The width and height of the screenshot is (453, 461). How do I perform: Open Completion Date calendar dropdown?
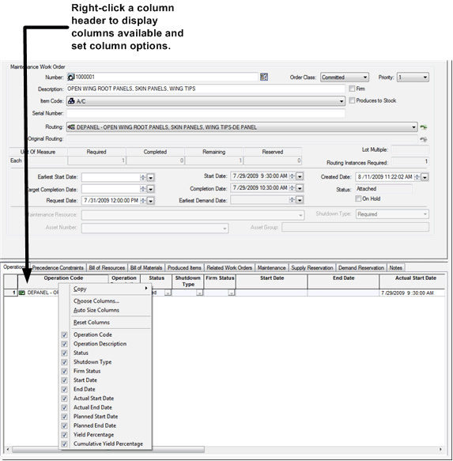300,188
